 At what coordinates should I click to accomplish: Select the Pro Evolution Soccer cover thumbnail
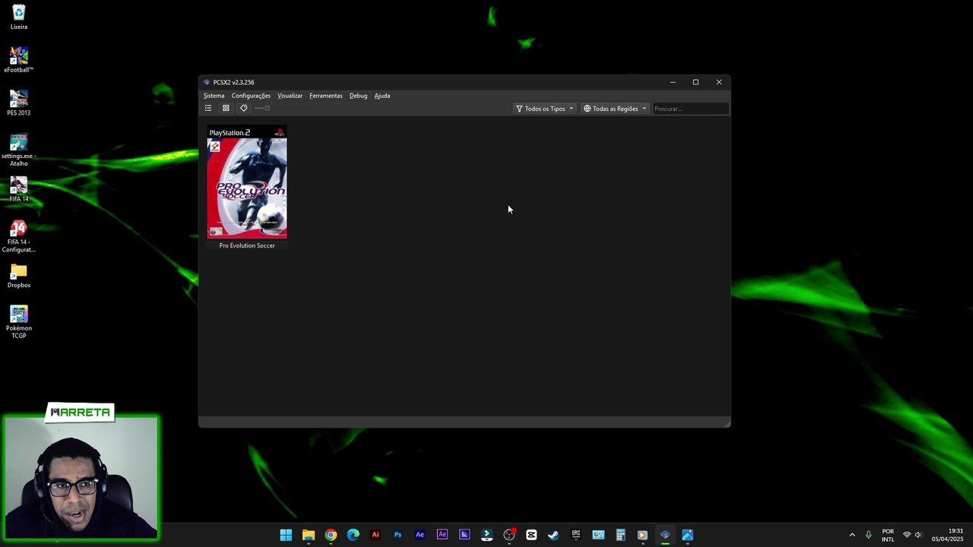[x=247, y=182]
